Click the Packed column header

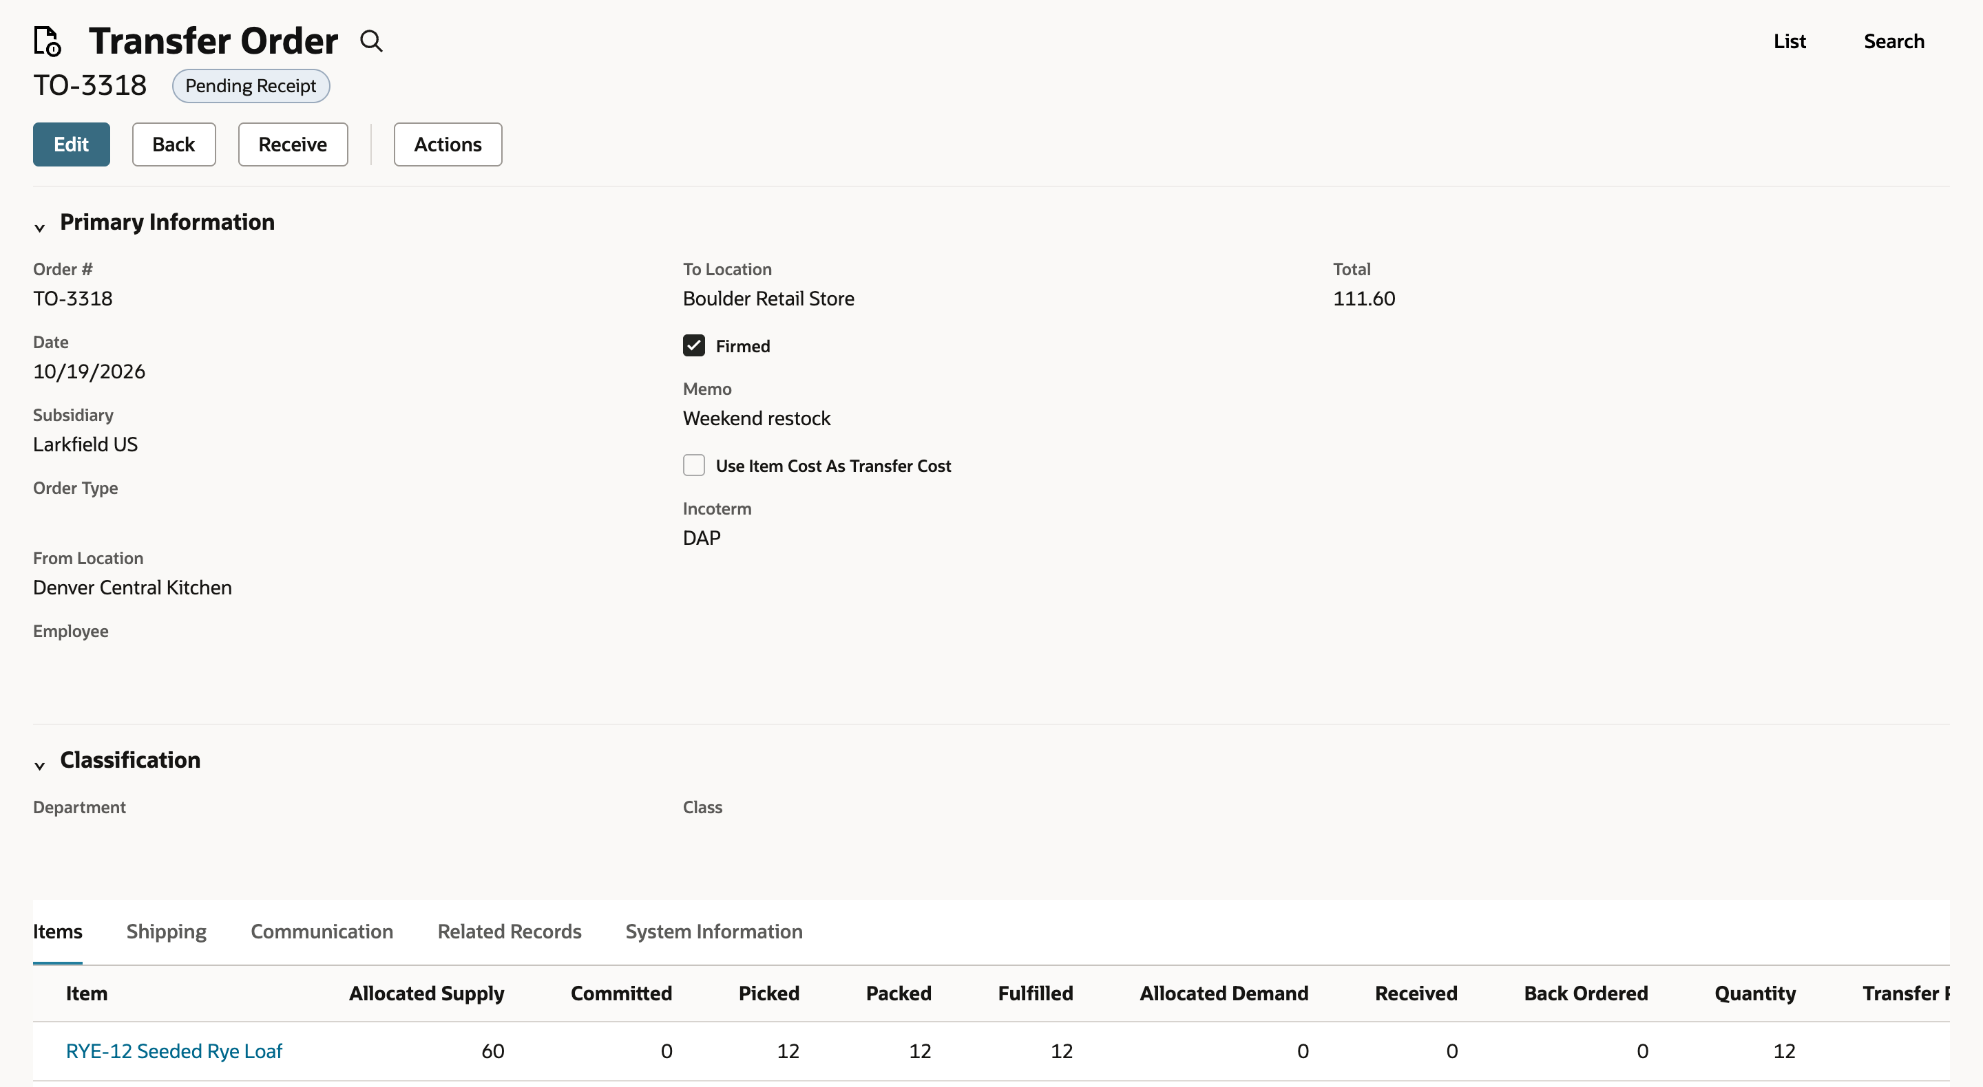[x=899, y=993]
